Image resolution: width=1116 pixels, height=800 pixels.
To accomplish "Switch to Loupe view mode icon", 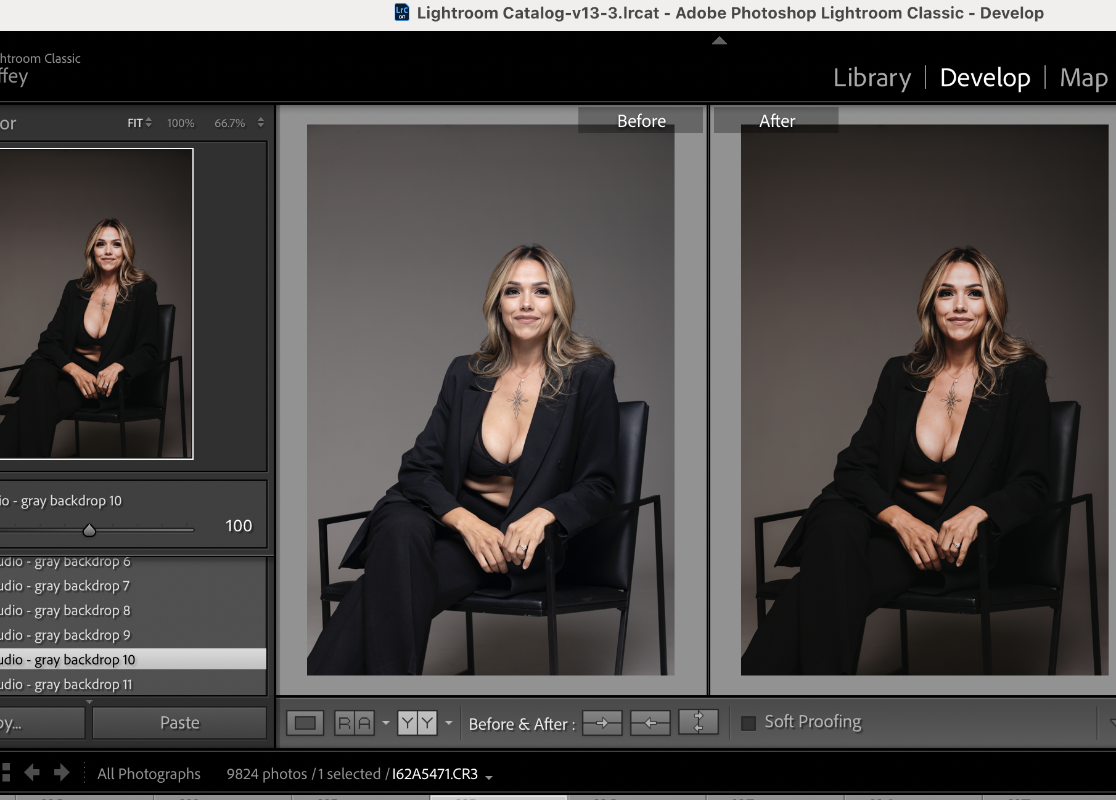I will [305, 723].
